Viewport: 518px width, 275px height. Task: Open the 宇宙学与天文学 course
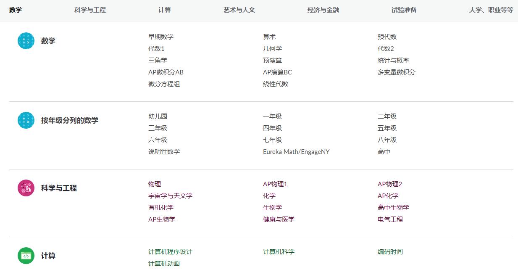(170, 196)
